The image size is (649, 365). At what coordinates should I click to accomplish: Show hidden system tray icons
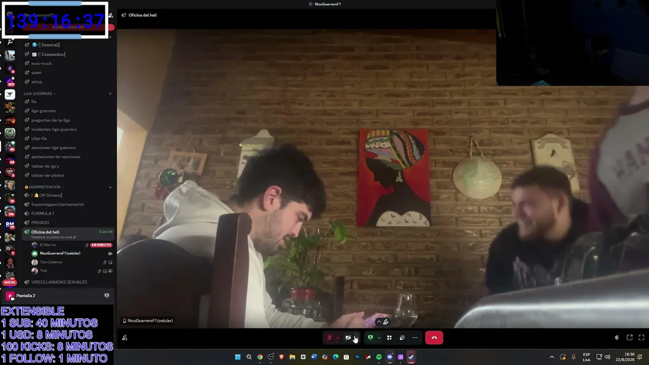(x=552, y=357)
